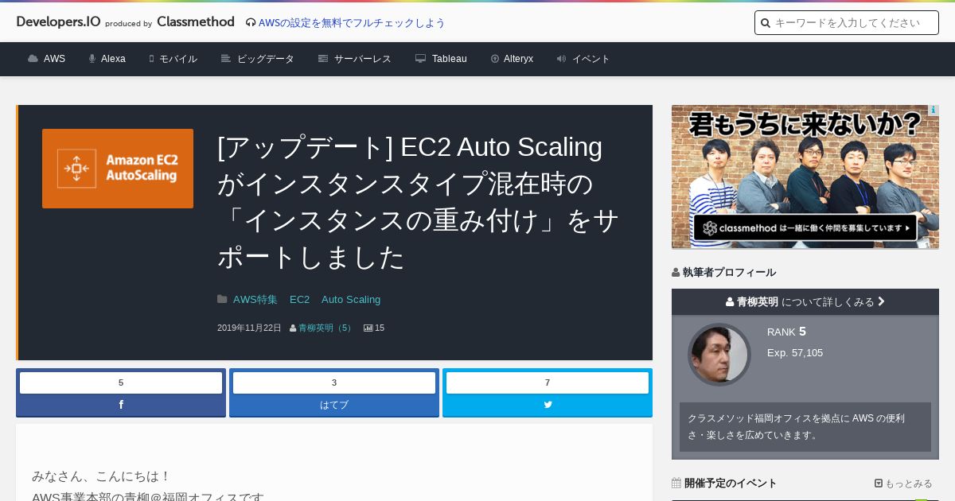Click the RANK 5 text in the profile
This screenshot has height=501, width=955.
pos(786,332)
